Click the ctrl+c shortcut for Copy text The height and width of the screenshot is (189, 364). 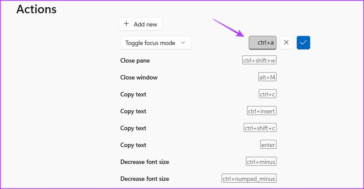click(x=267, y=94)
